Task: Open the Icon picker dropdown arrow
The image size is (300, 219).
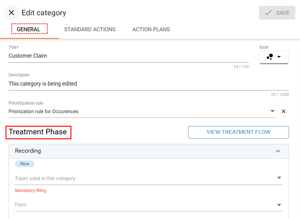Action: (279, 57)
